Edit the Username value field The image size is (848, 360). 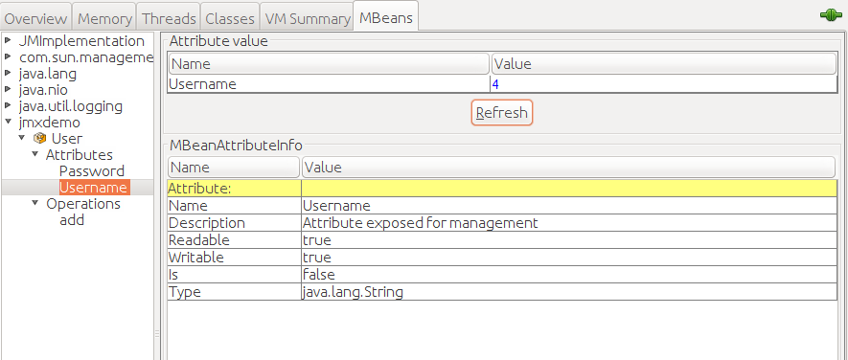tap(663, 84)
